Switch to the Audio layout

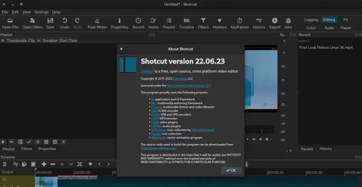tap(329, 28)
